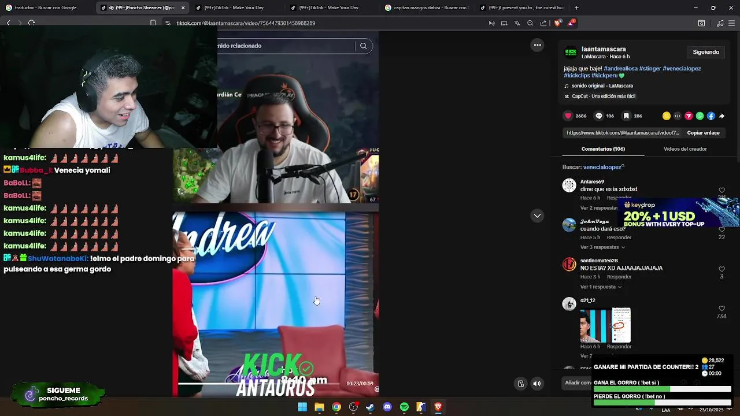This screenshot has width=740, height=416.
Task: Open Discord from the taskbar
Action: point(387,407)
